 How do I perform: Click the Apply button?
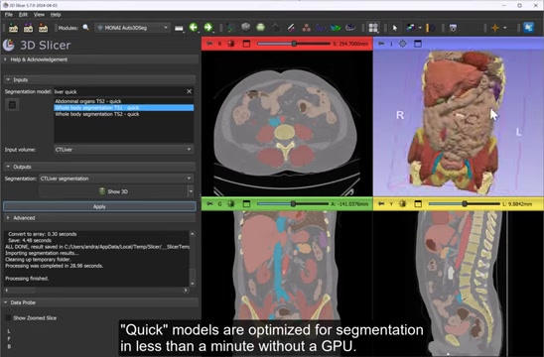click(99, 206)
